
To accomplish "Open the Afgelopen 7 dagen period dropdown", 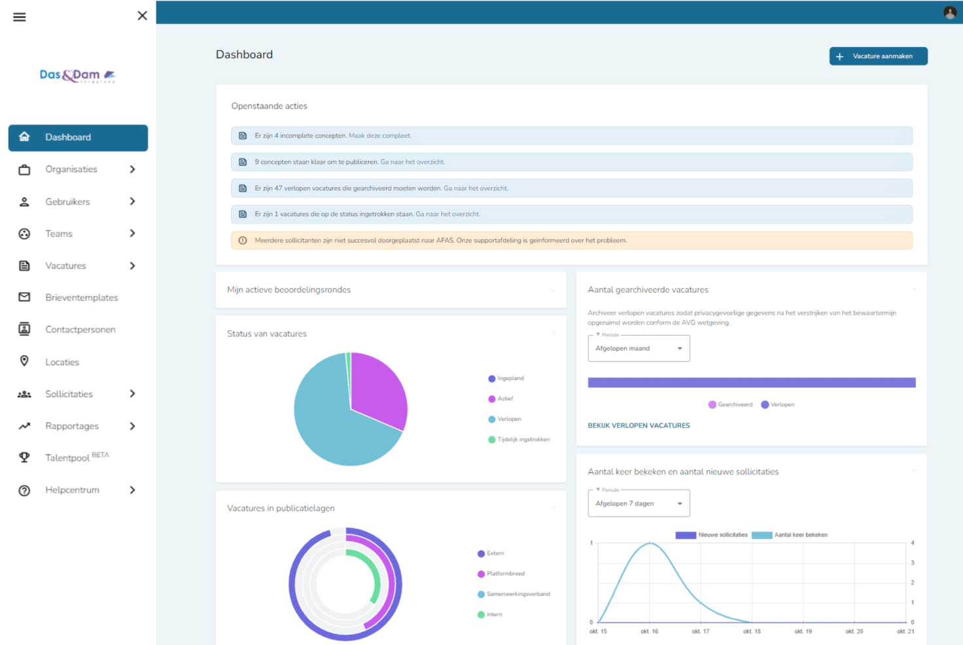I will point(639,503).
